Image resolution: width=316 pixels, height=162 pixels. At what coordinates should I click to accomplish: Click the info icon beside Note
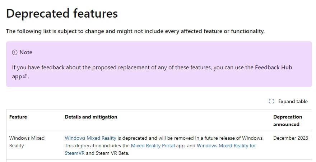tap(15, 52)
